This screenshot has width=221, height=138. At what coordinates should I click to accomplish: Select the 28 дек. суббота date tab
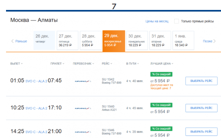coord(91,40)
